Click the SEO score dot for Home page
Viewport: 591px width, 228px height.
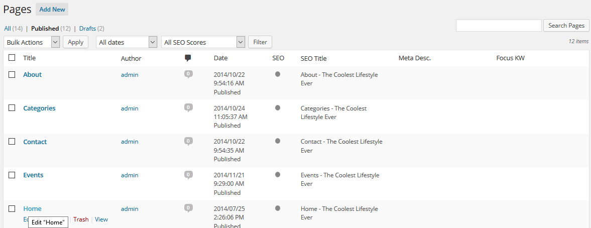278,208
